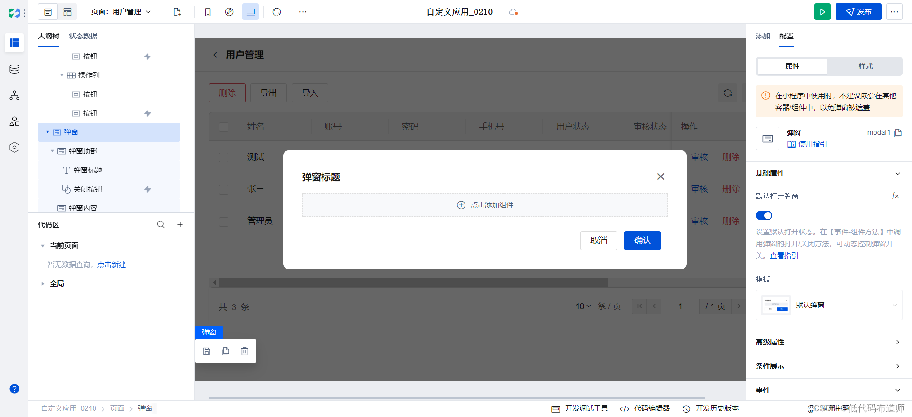
Task: Open the users and roles sidebar icon
Action: 14,121
